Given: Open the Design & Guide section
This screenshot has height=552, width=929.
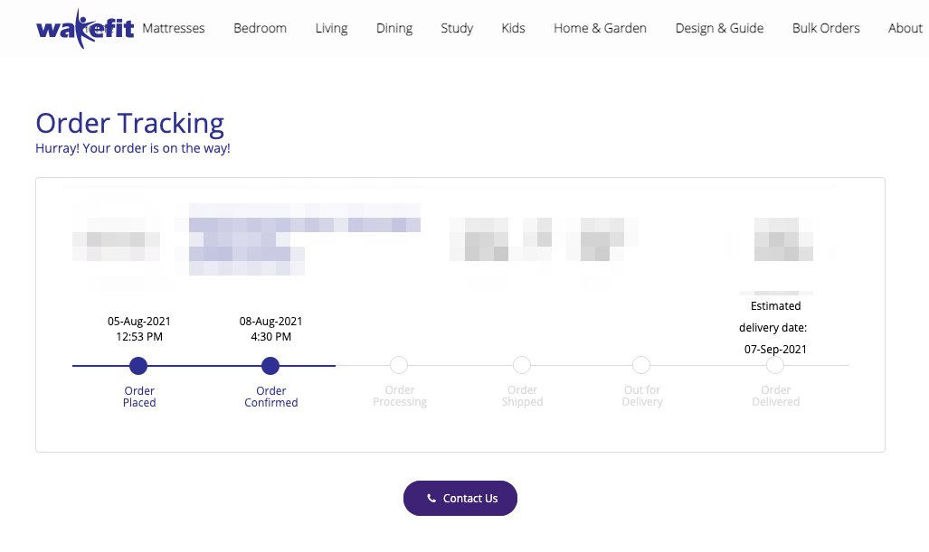Looking at the screenshot, I should coord(719,28).
